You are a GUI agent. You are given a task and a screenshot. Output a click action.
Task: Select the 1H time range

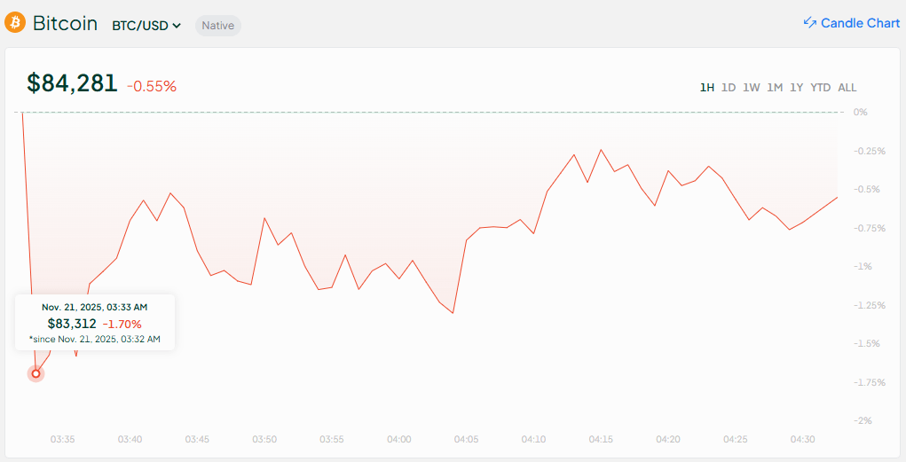pyautogui.click(x=706, y=87)
